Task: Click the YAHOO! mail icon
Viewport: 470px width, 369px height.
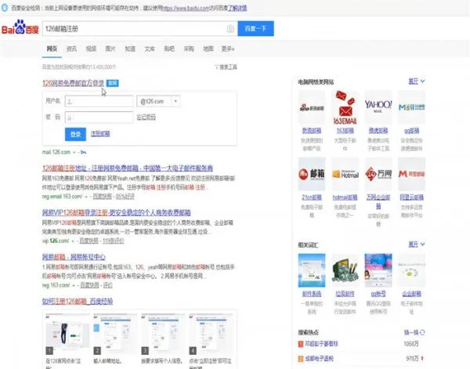Action: [x=378, y=107]
